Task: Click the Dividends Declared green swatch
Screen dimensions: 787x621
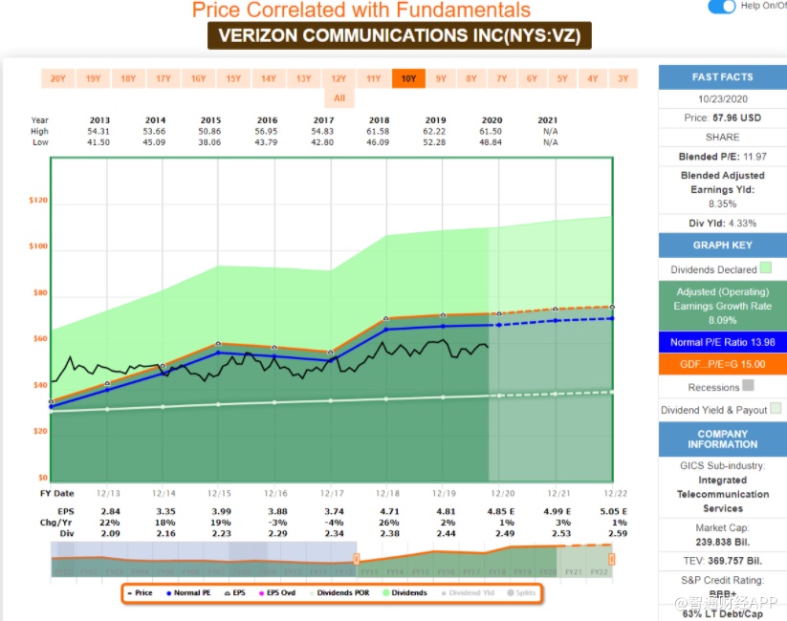Action: pyautogui.click(x=765, y=269)
